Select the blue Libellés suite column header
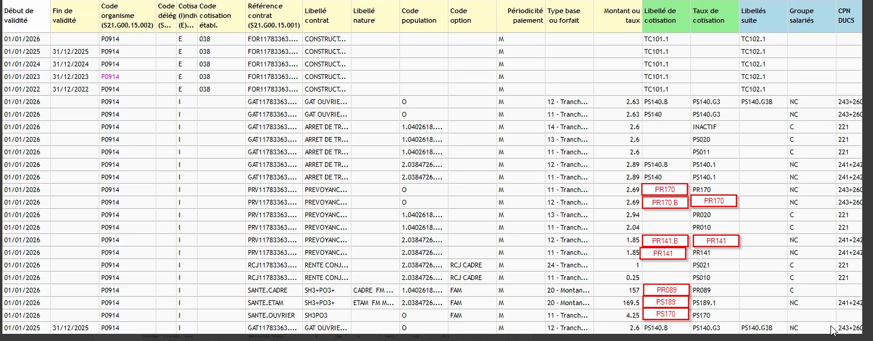The width and height of the screenshot is (873, 341). point(763,16)
